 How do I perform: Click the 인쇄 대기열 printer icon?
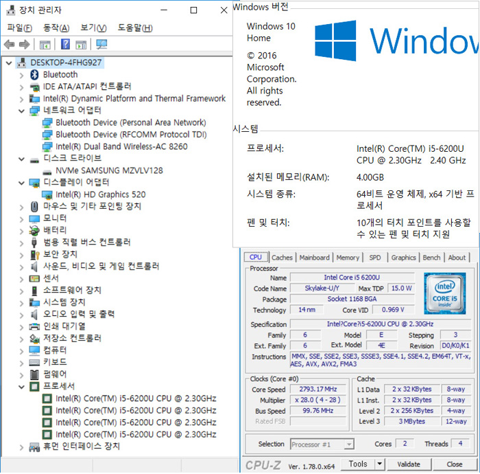34,326
